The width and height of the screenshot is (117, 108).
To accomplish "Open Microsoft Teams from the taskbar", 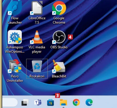I will click(38, 103).
